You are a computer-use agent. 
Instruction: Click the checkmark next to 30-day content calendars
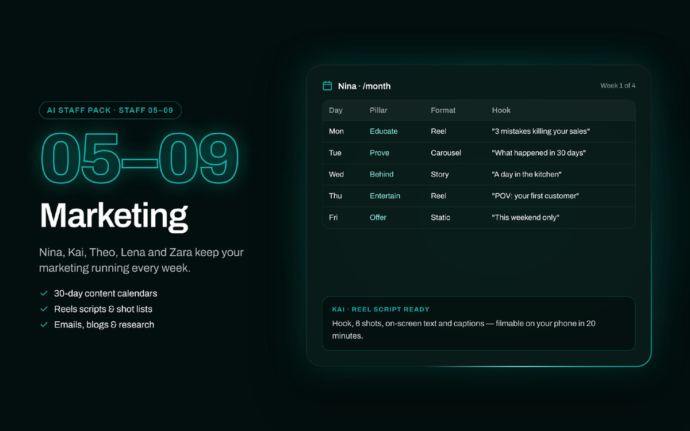coord(44,294)
